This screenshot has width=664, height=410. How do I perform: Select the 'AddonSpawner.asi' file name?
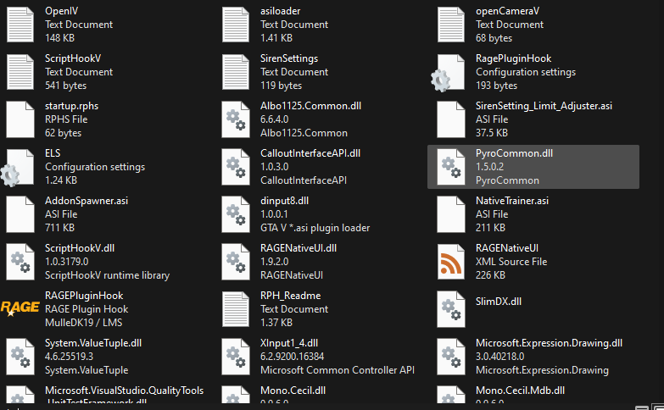click(x=86, y=201)
